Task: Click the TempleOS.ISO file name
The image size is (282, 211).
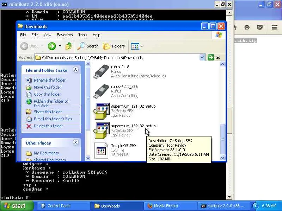Action: click(123, 146)
